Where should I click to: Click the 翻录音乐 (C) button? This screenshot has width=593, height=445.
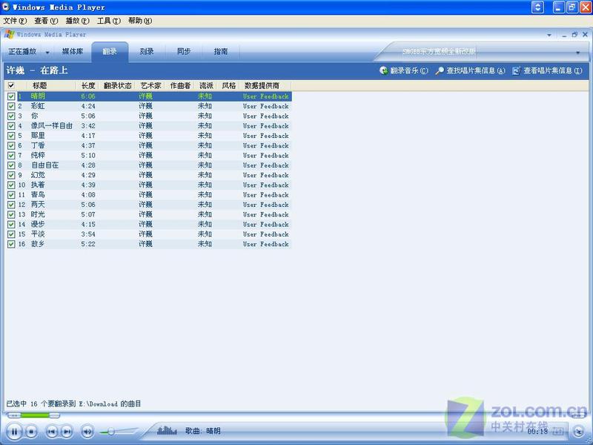coord(404,70)
